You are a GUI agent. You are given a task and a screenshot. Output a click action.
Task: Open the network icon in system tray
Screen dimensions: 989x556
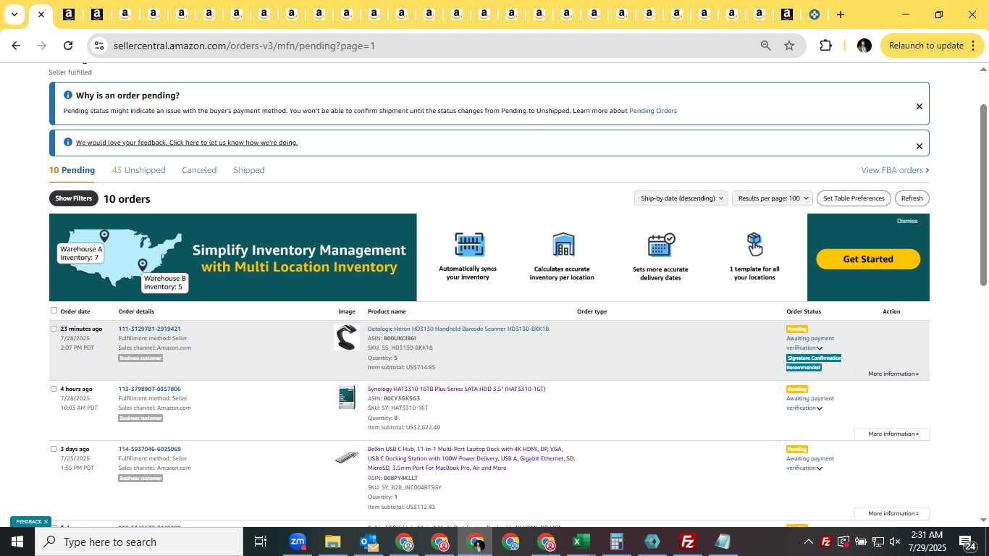pyautogui.click(x=878, y=542)
